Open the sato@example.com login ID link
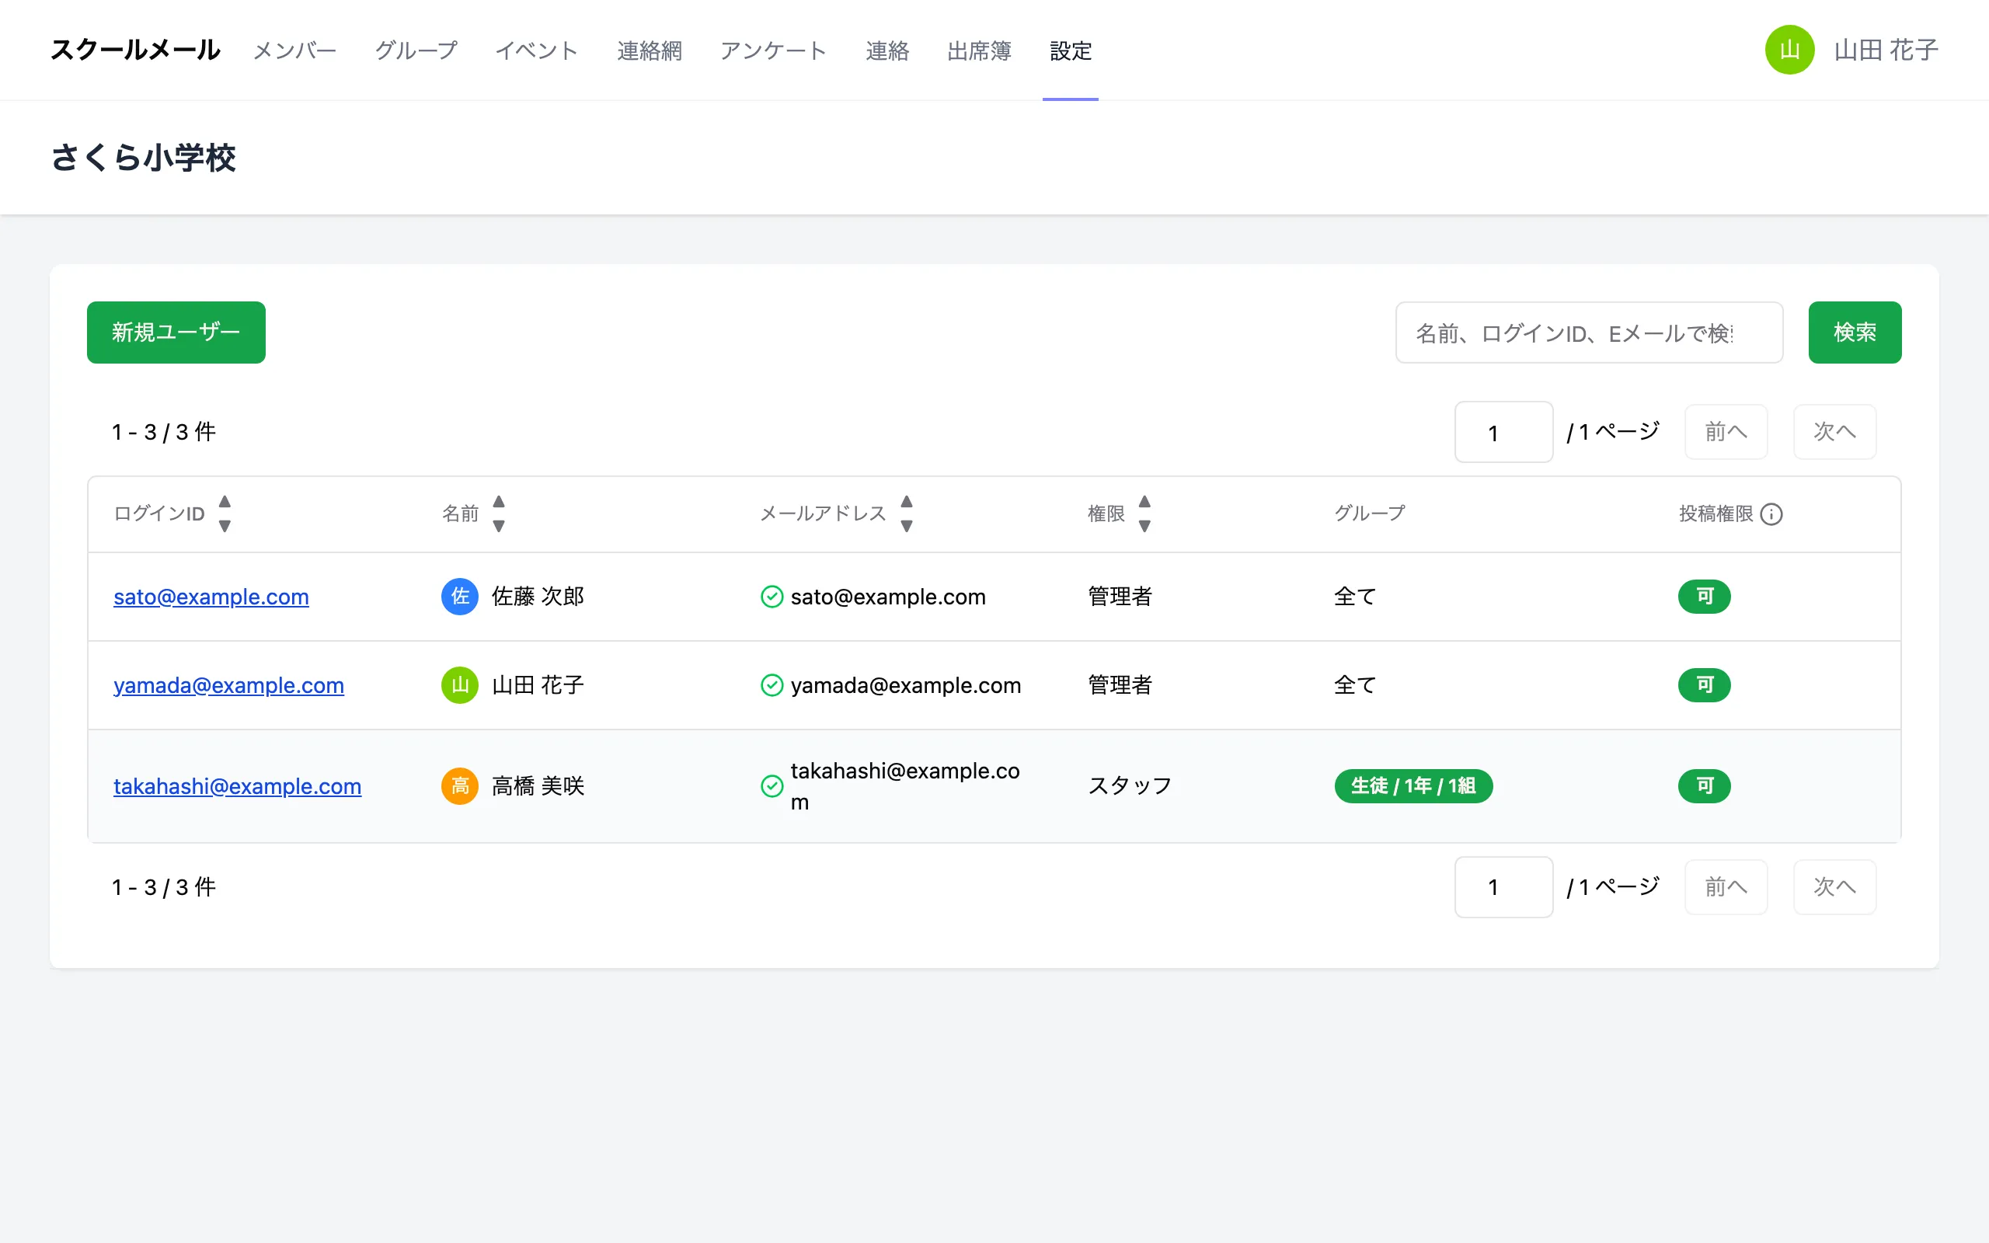1989x1243 pixels. tap(211, 597)
